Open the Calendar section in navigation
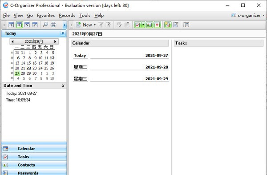 [34, 149]
